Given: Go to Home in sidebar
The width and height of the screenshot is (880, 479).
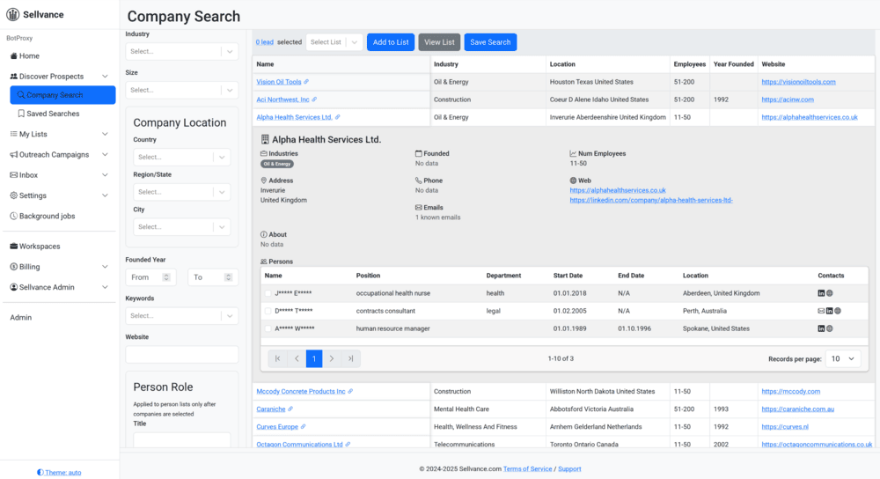Looking at the screenshot, I should [26, 56].
